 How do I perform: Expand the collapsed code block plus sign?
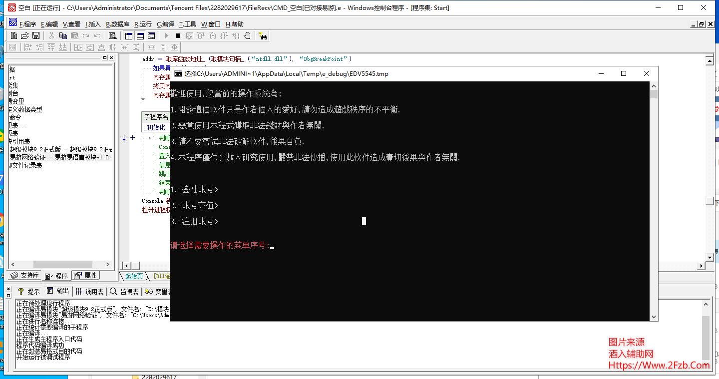pos(132,137)
